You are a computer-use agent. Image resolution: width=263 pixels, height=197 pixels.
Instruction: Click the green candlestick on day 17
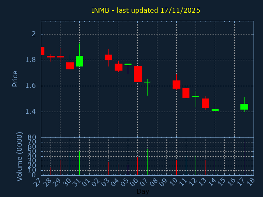point(244,107)
